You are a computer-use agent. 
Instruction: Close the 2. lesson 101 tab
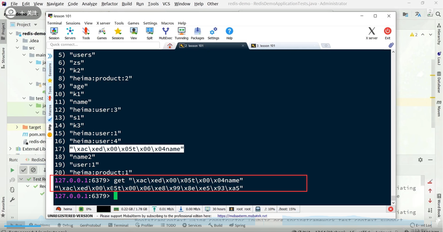[243, 46]
